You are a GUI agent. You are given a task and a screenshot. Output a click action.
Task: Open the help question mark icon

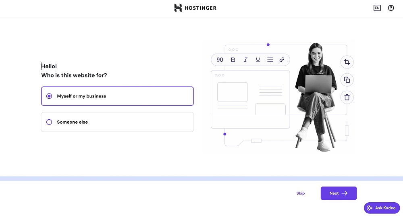click(391, 8)
